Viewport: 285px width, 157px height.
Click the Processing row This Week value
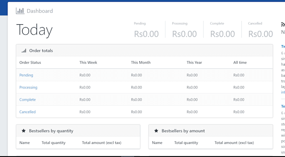[85, 87]
